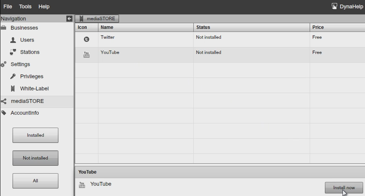
Task: Select the Twitter name cell
Action: tap(146, 40)
